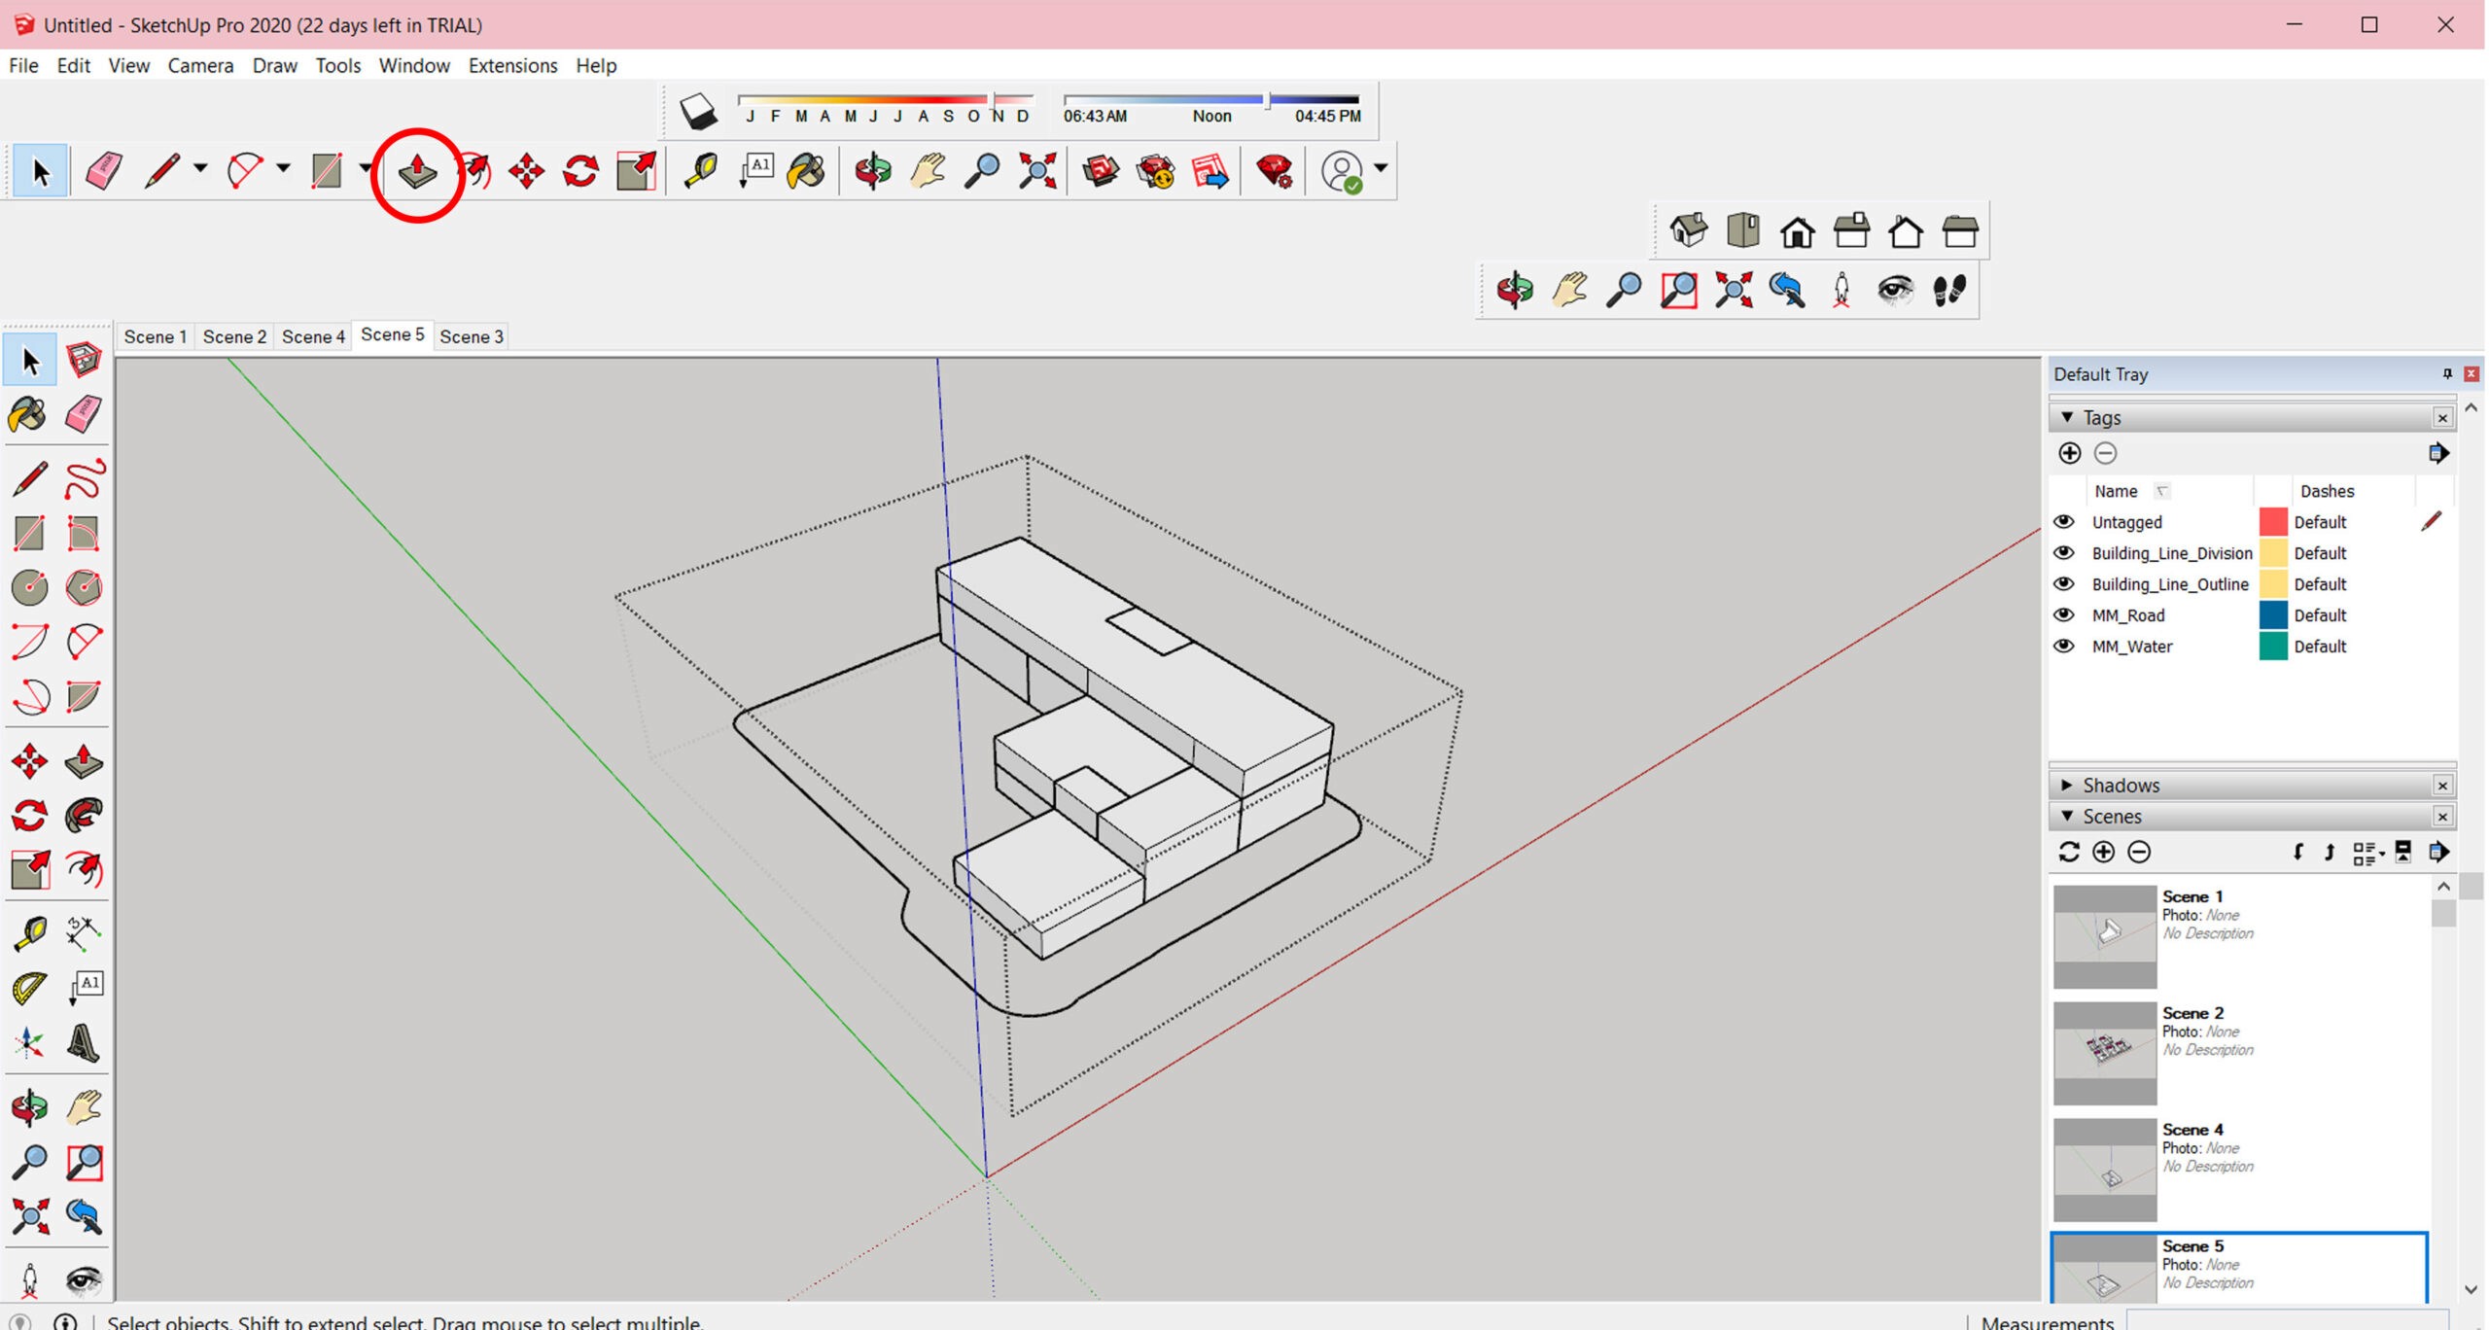
Task: Activate the Zoom Extents tool in top toolbar
Action: coord(1037,171)
